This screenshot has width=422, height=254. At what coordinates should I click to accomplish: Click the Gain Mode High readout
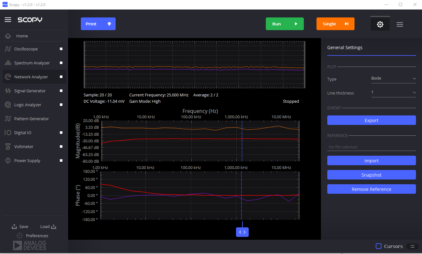click(145, 101)
